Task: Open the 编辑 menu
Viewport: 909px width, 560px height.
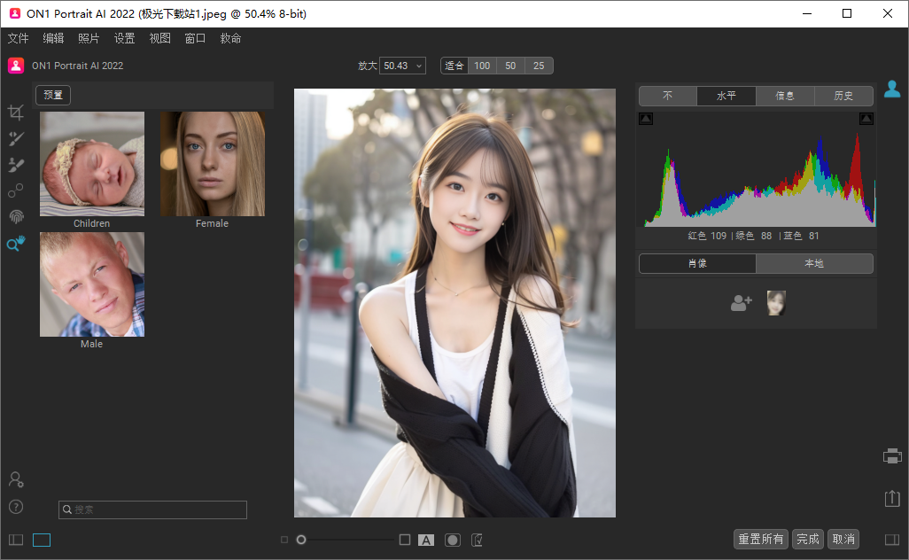Action: [53, 38]
